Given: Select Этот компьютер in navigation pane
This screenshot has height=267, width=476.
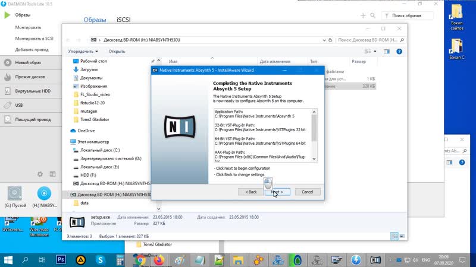Looking at the screenshot, I should 93,142.
